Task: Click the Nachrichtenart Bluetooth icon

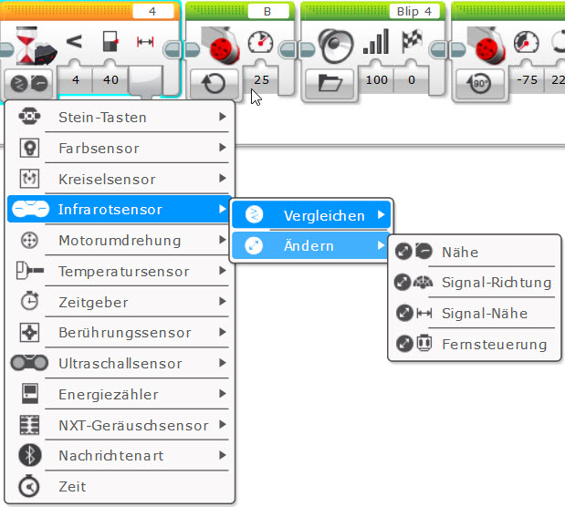Action: (x=30, y=455)
